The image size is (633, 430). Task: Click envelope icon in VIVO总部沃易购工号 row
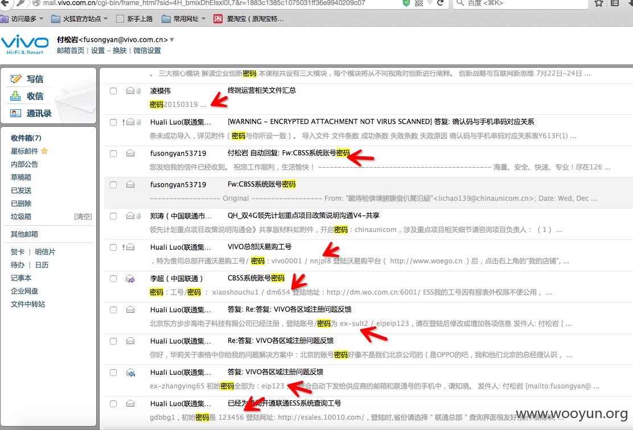pos(130,247)
